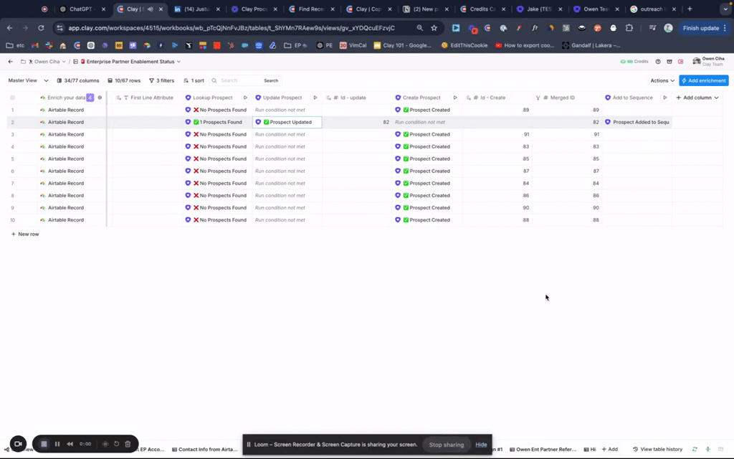The image size is (734, 459).
Task: Expand the Actions dropdown menu
Action: click(662, 80)
